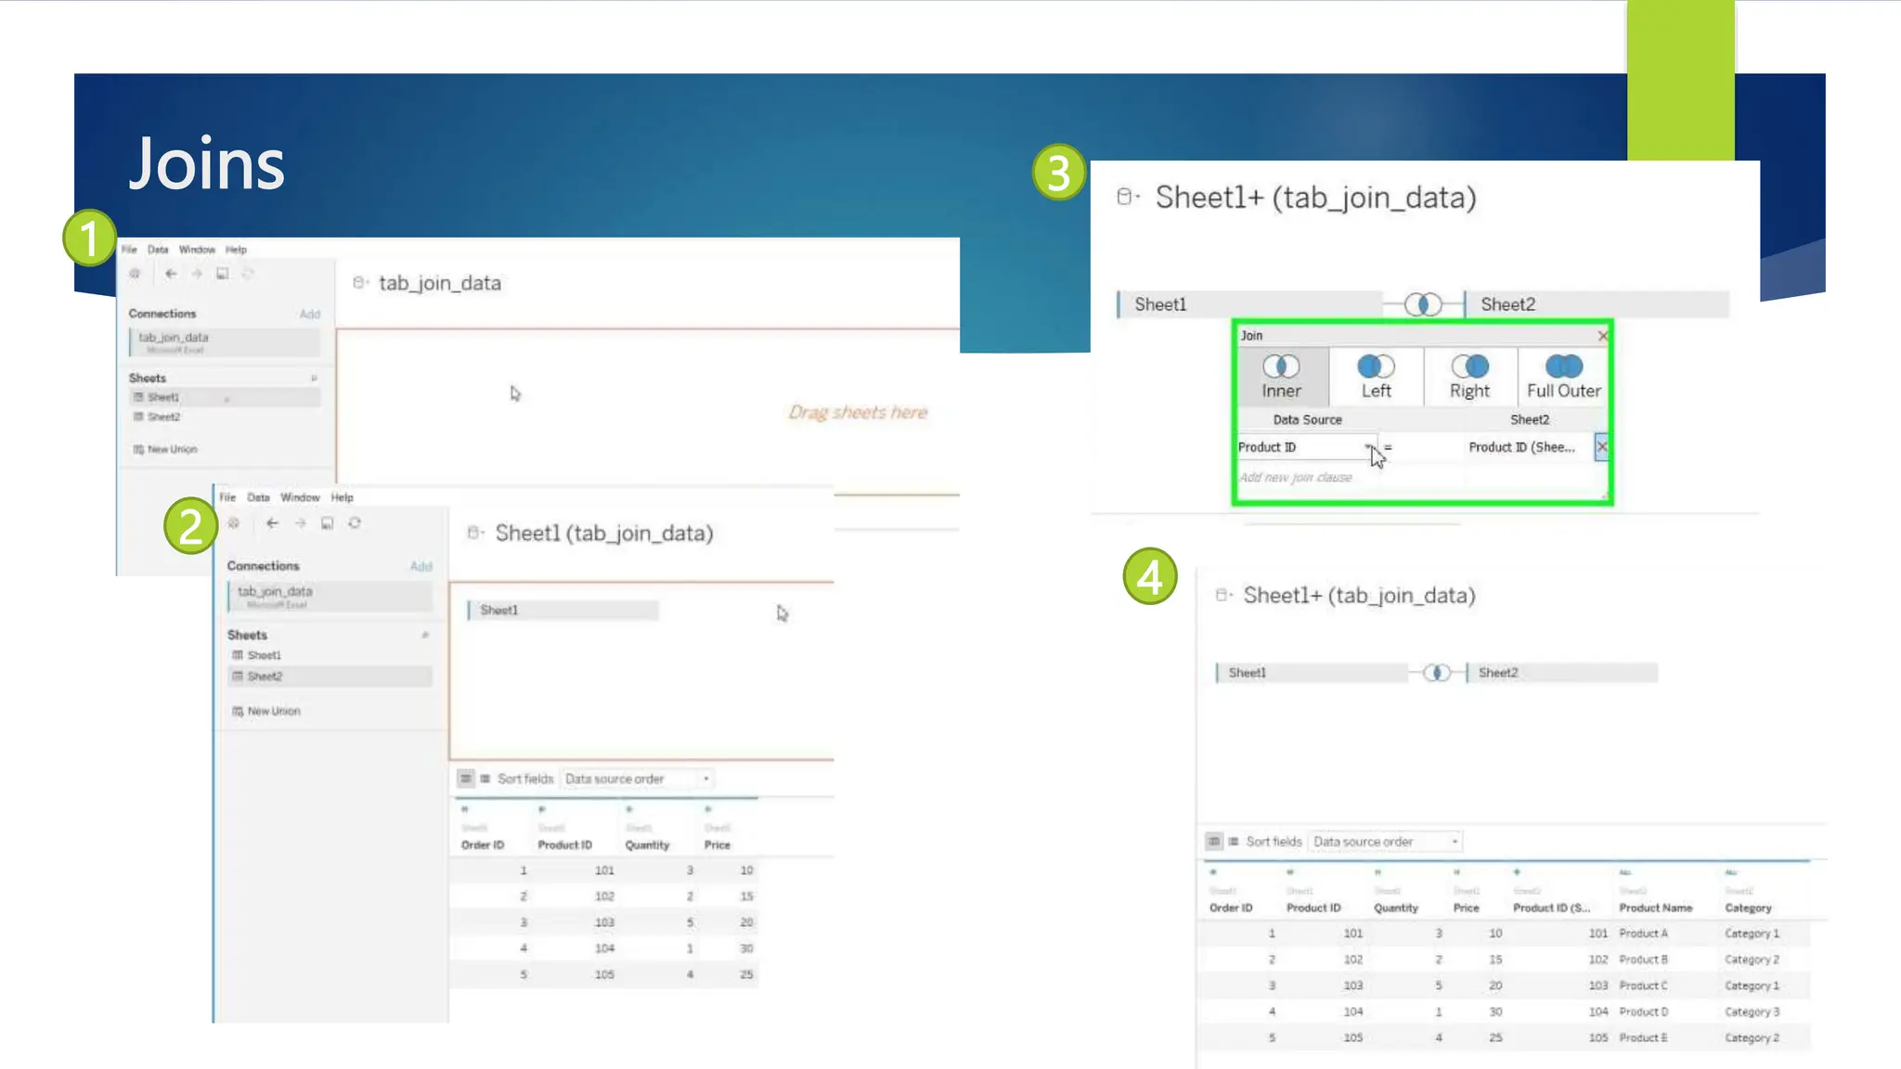
Task: Click join Venn icon between Sheet1 and Sheet2 in step 3
Action: click(x=1423, y=304)
